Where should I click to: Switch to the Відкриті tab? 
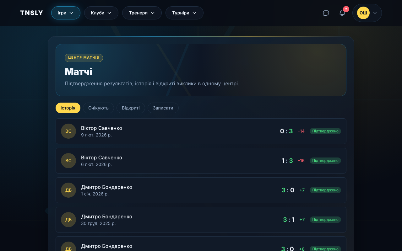coord(131,108)
